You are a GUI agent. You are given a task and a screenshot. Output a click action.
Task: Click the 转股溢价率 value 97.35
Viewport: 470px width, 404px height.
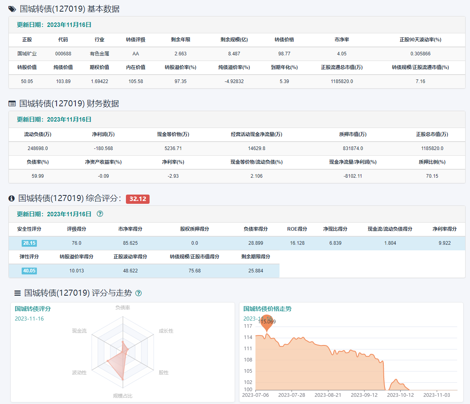pyautogui.click(x=180, y=81)
